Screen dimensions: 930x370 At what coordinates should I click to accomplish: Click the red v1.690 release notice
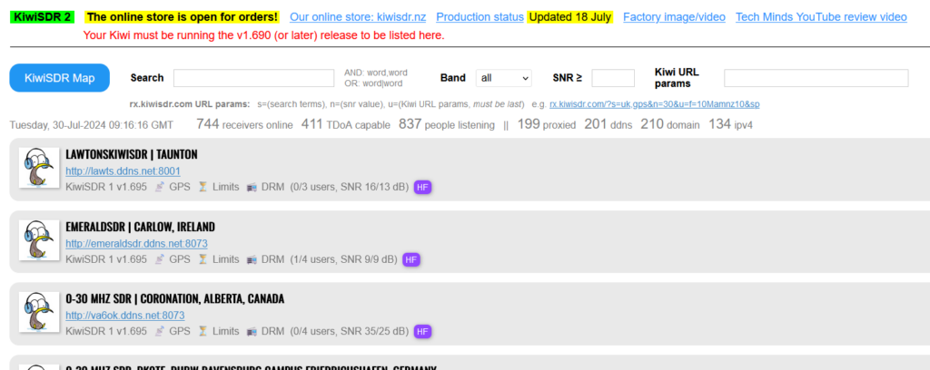click(x=264, y=35)
